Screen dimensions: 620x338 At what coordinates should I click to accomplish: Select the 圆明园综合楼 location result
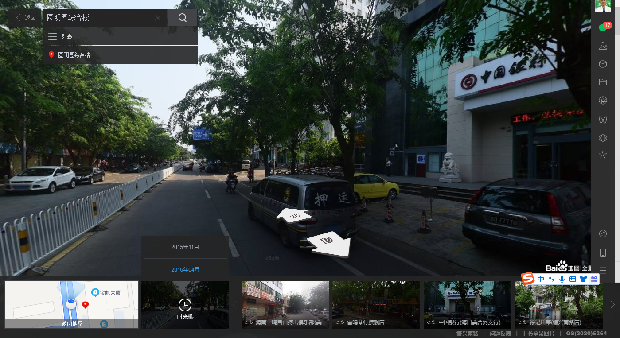coord(120,55)
